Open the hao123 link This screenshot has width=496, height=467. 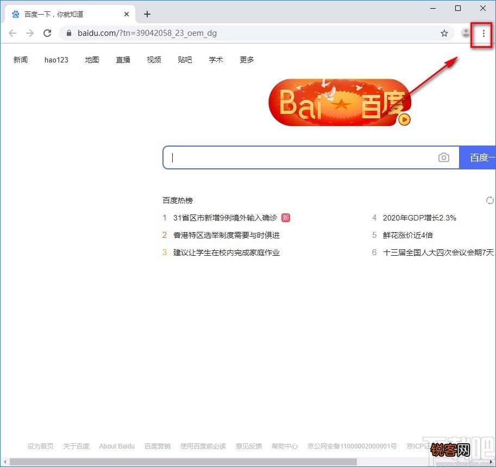point(56,59)
